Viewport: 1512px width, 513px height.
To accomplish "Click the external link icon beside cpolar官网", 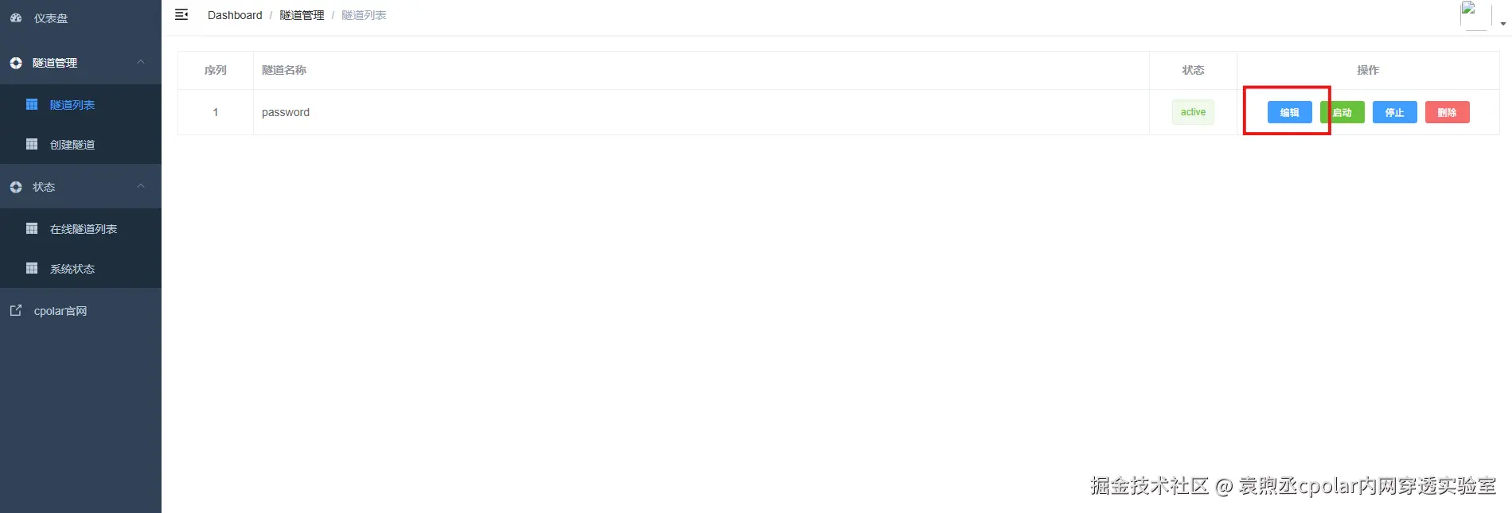I will [x=16, y=310].
